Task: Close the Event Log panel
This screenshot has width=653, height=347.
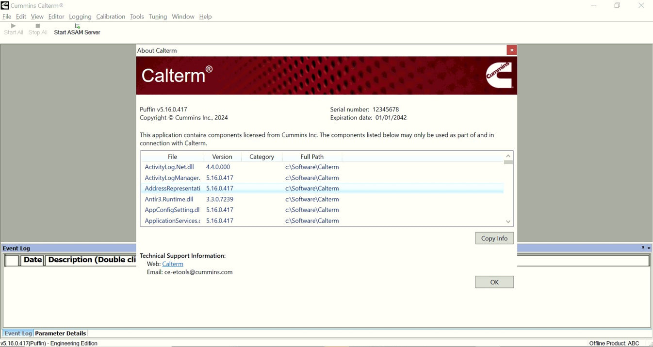Action: coord(649,248)
